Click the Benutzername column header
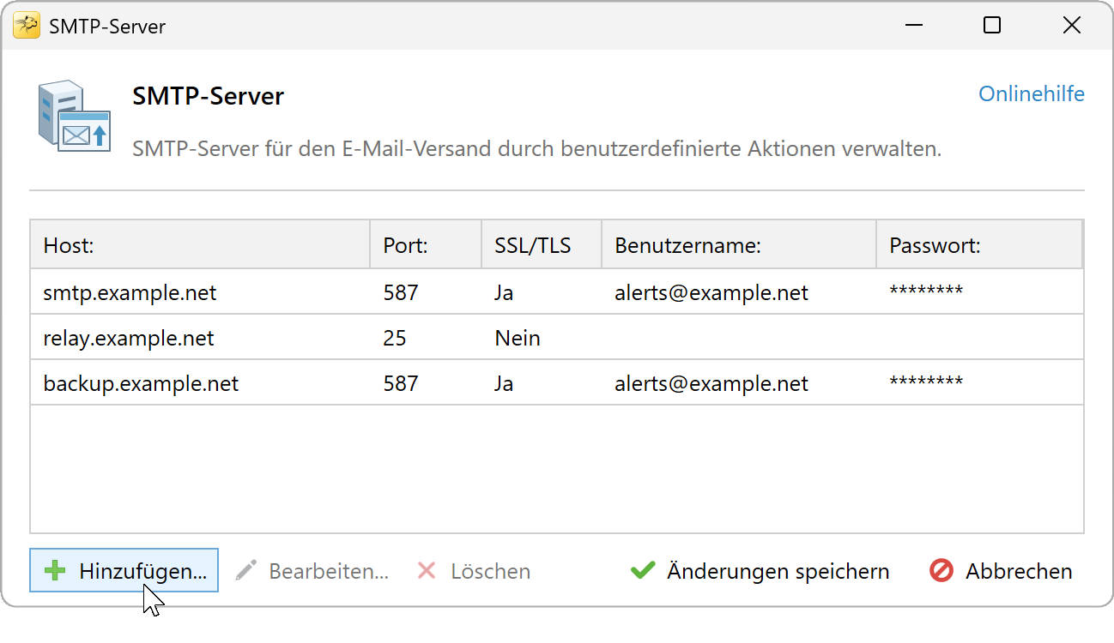Screen dimensions: 1114x643 pos(739,246)
